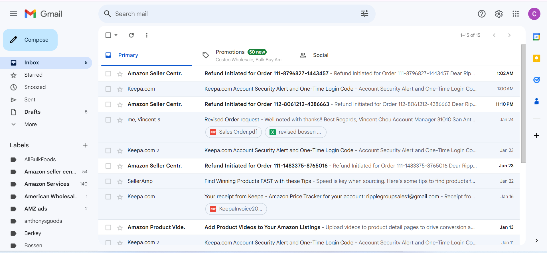Open Google Calendar side panel icon
Screen dimensions: 547x253
tap(536, 37)
